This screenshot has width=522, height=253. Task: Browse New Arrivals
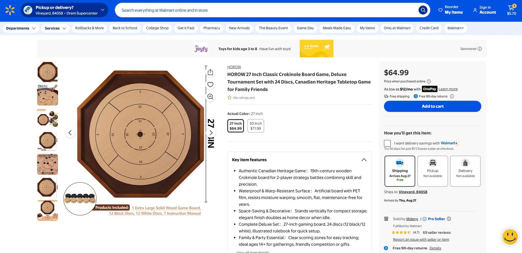click(239, 28)
